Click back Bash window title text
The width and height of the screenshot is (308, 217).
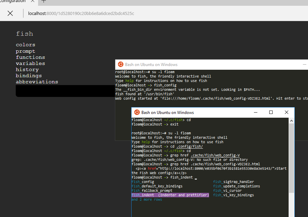(151, 65)
